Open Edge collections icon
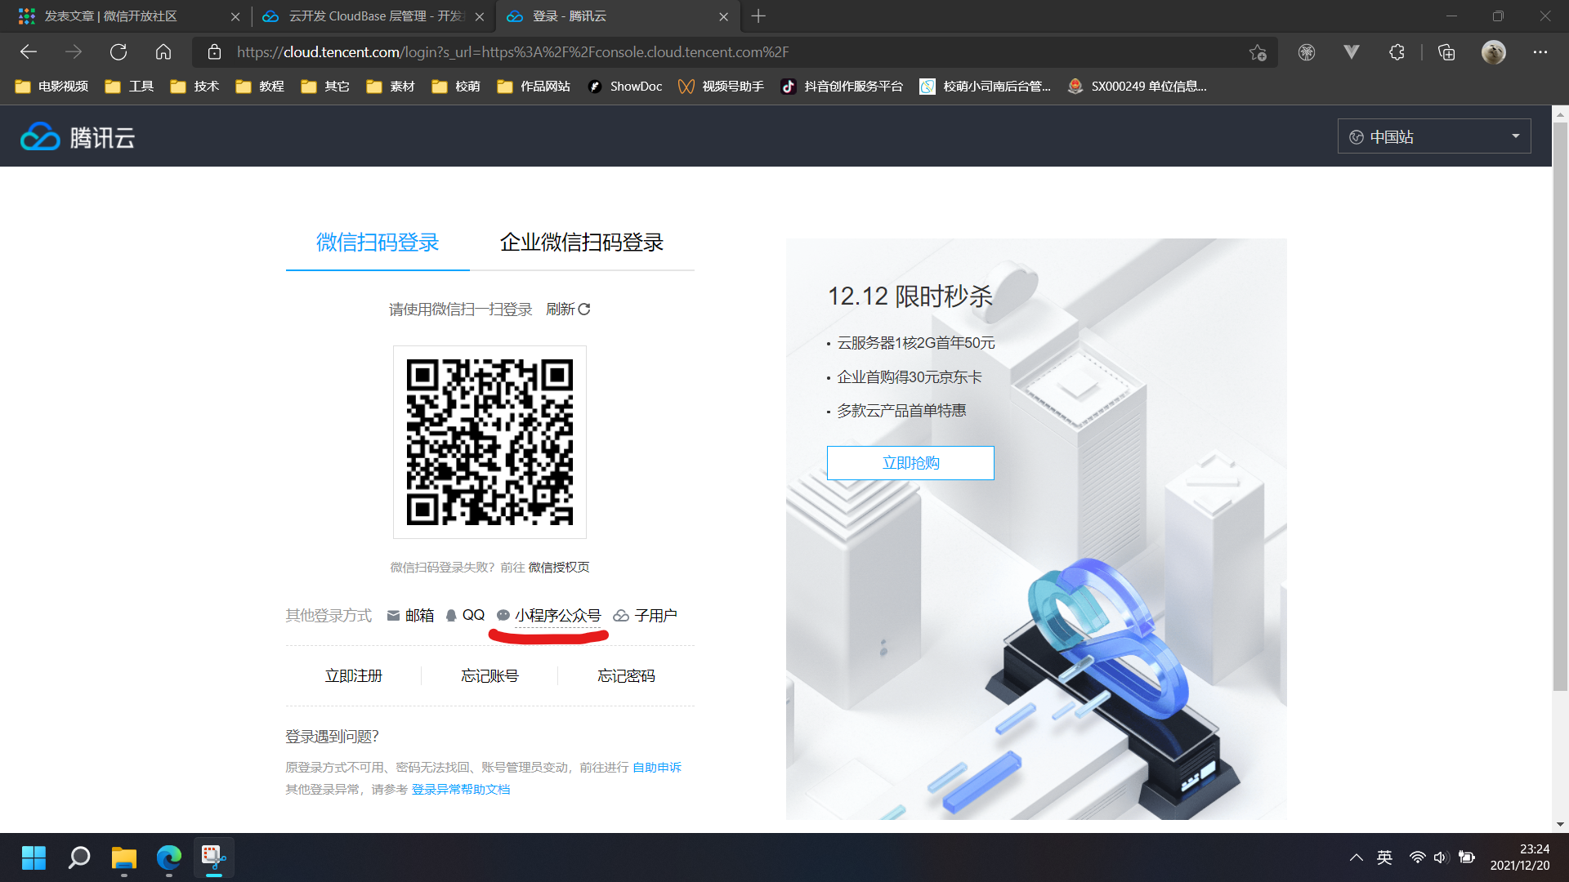The image size is (1569, 882). point(1446,52)
